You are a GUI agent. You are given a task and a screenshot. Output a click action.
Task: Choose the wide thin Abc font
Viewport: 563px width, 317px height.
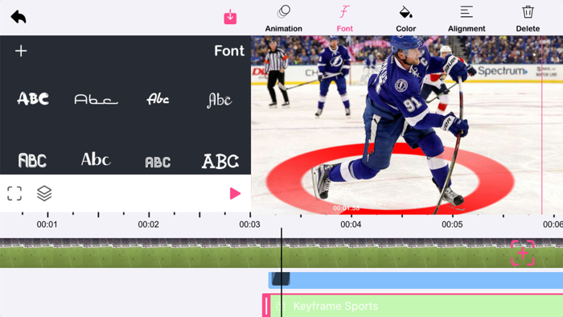pos(96,99)
